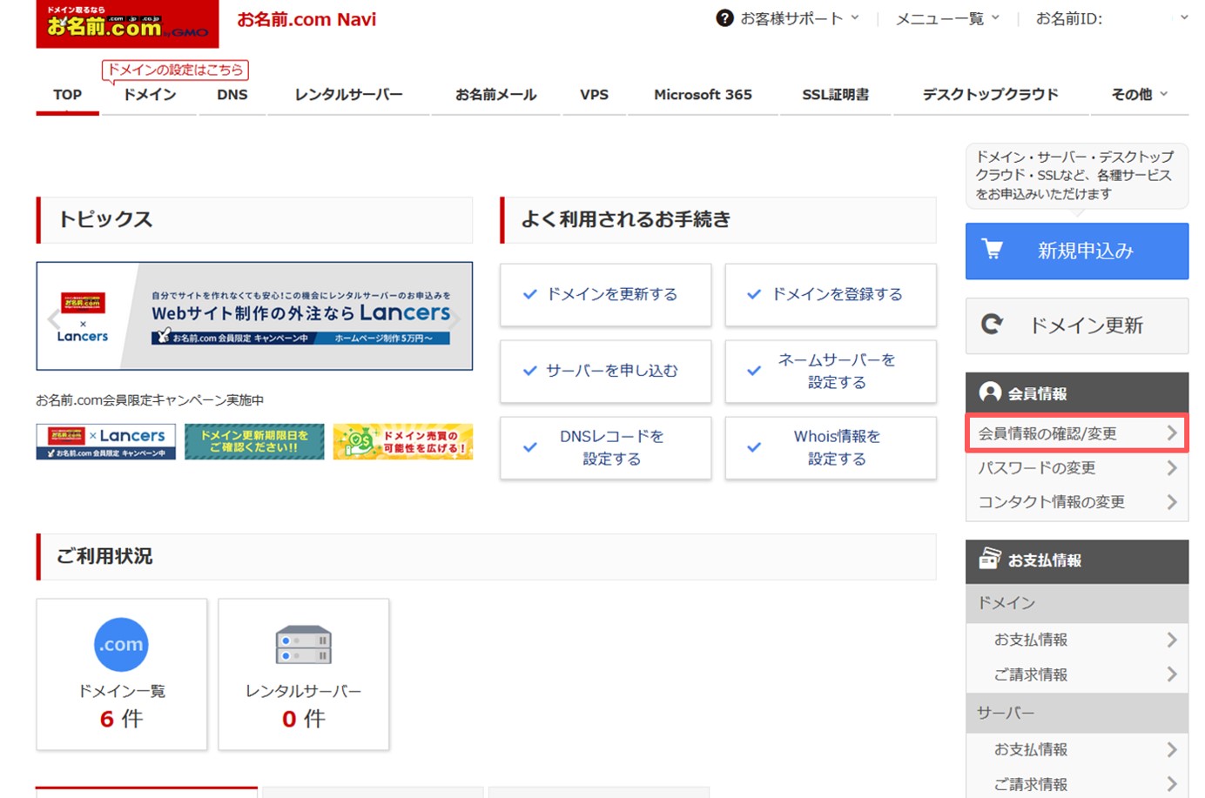Screen dimensions: 1205x798
Task: Open the お名前メール tab
Action: [x=495, y=95]
